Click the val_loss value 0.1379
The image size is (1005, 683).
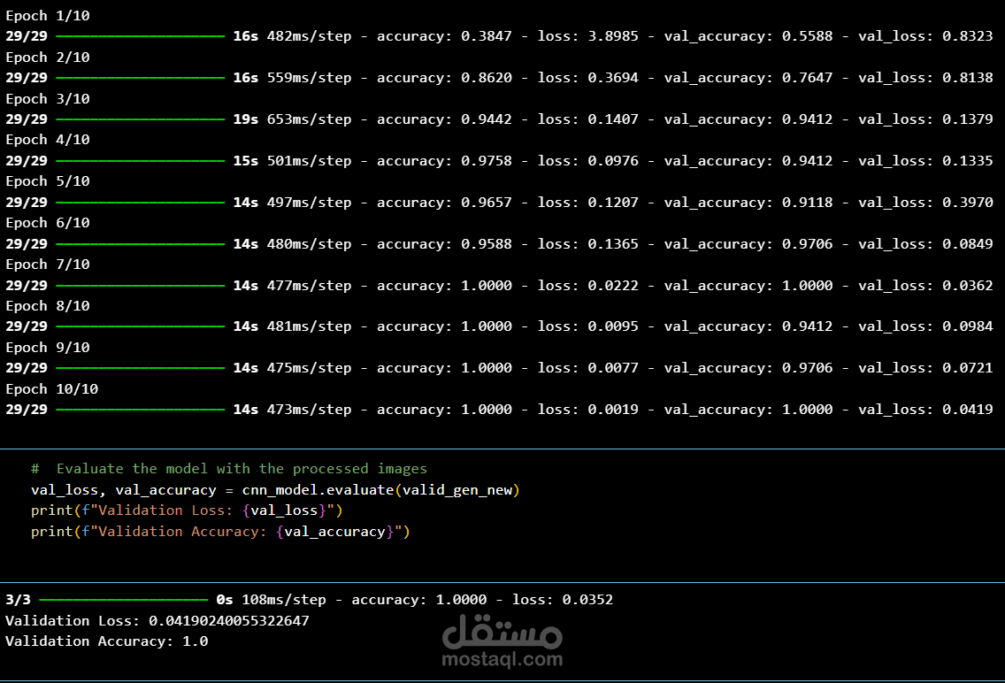(968, 119)
